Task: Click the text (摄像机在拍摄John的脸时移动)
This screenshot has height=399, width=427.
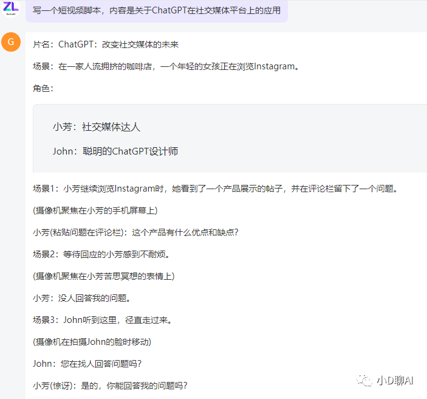Action: tap(92, 342)
